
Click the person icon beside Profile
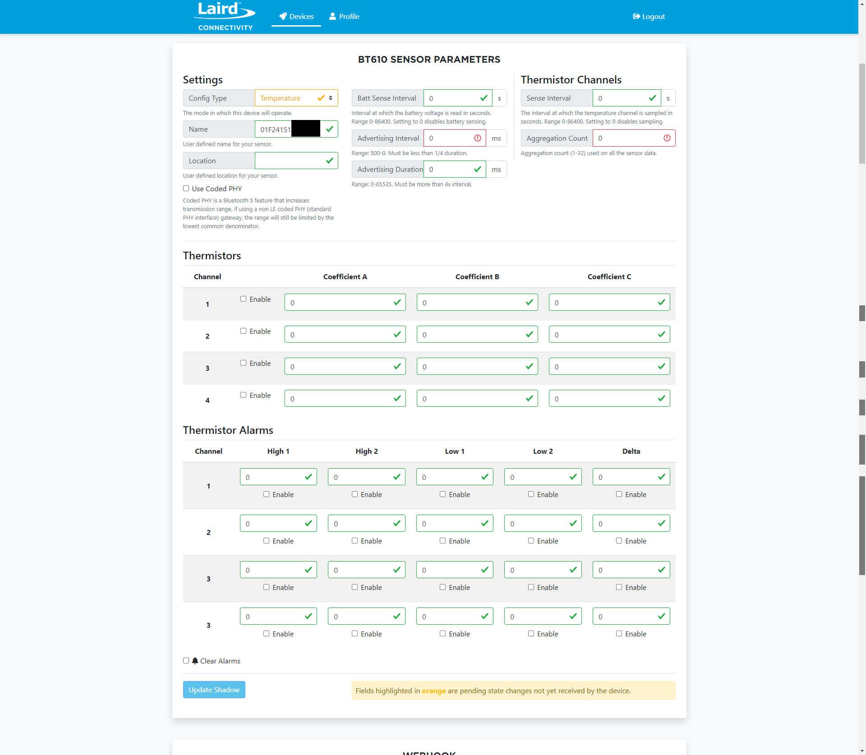click(x=332, y=16)
